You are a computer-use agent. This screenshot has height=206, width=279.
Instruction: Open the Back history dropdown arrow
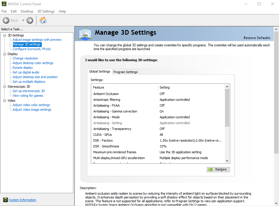click(23, 20)
